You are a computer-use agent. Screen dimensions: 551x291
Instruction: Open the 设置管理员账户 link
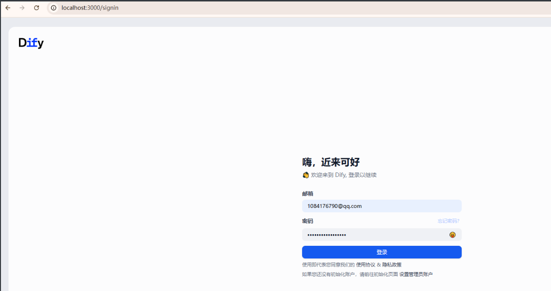(x=416, y=274)
